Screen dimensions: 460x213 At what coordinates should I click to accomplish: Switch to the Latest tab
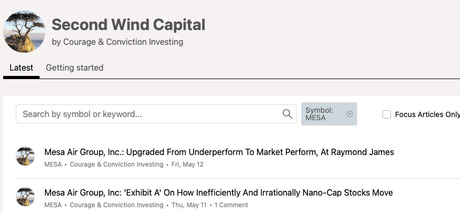21,67
